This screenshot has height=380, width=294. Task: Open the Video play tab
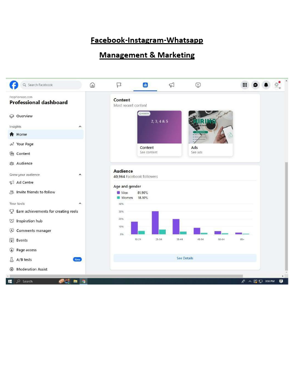[198, 85]
